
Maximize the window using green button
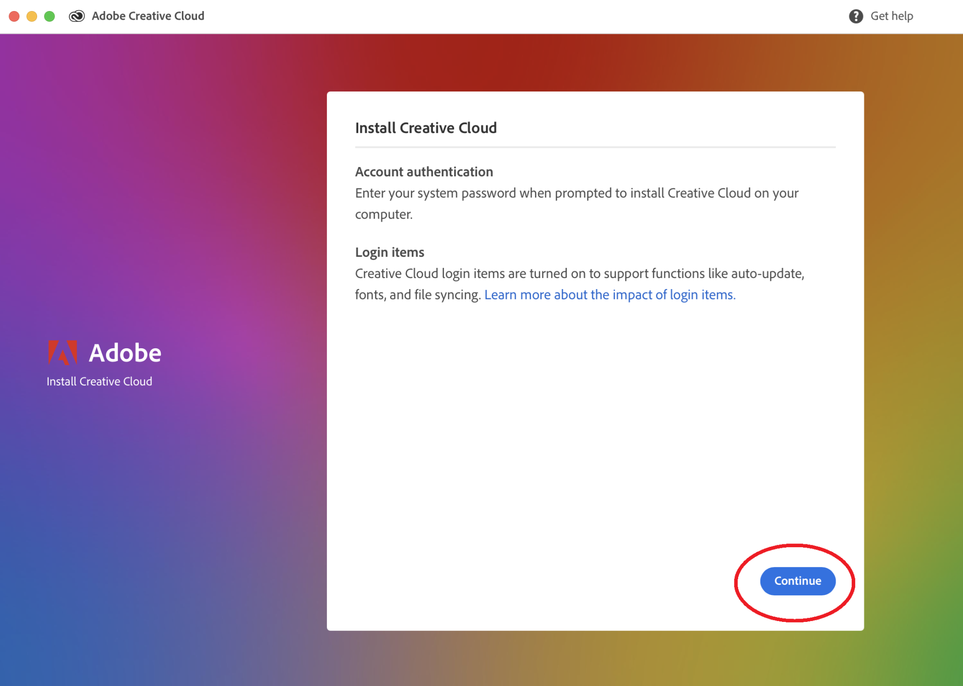click(50, 16)
